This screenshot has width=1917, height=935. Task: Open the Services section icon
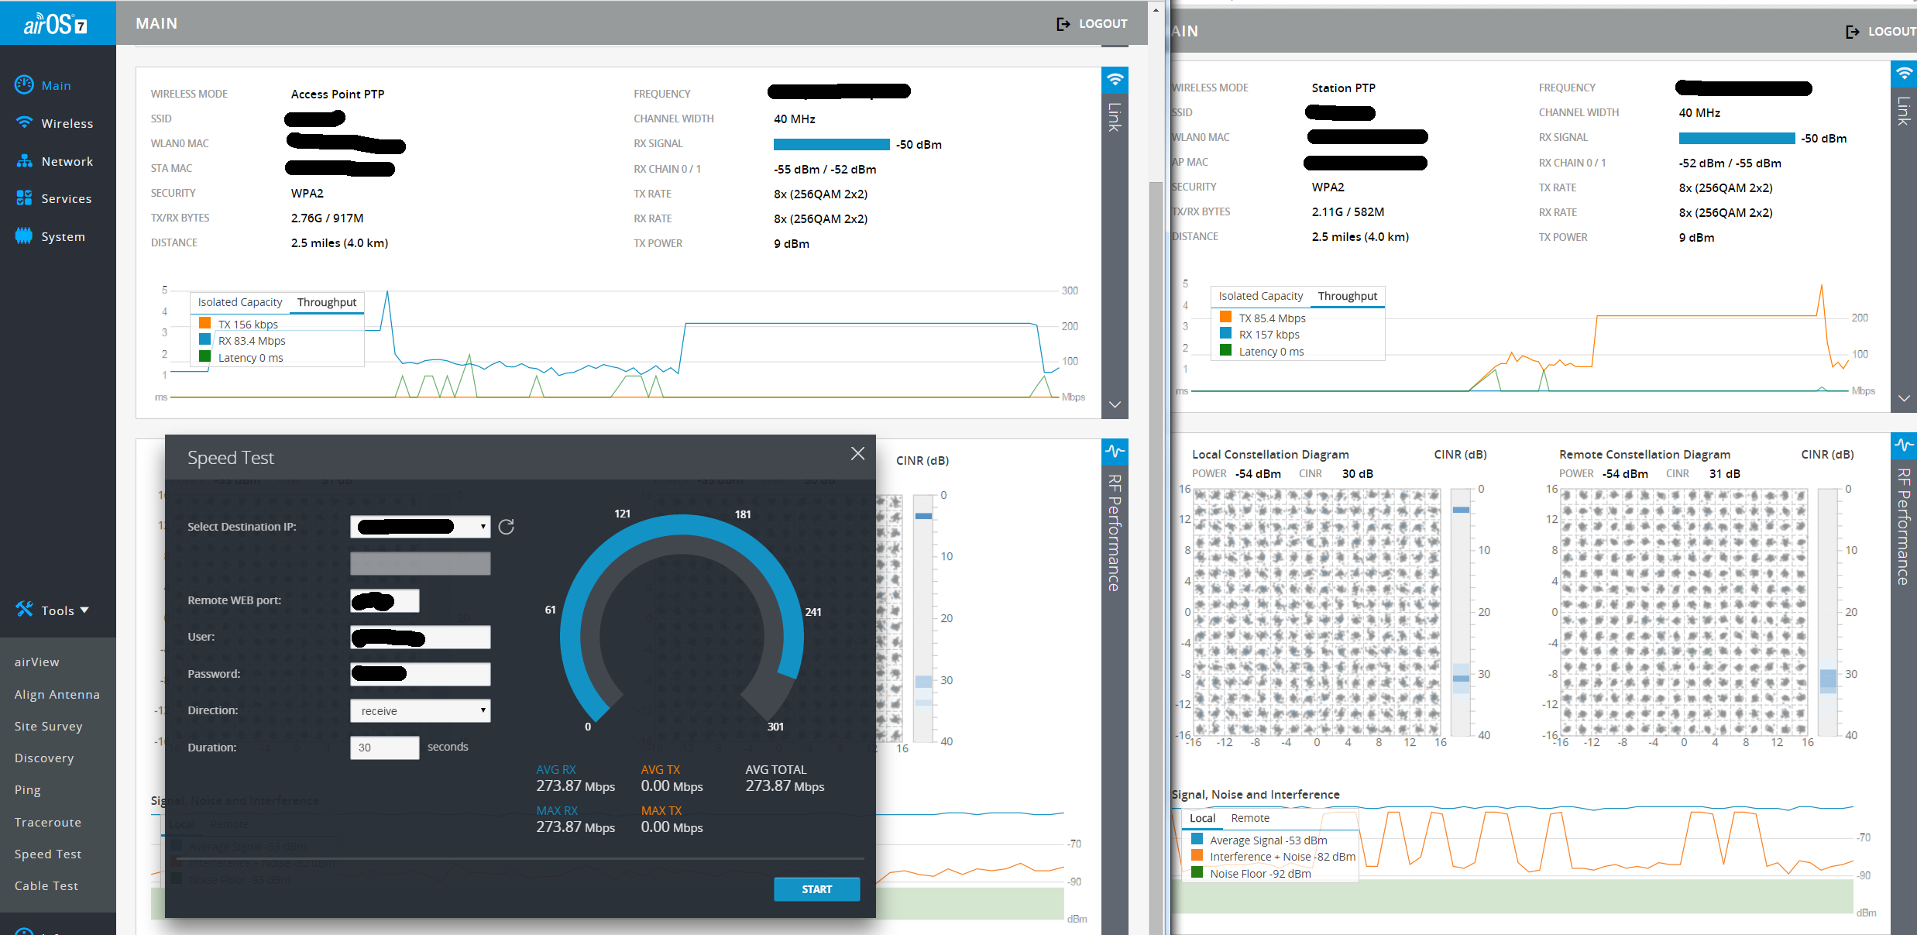(x=24, y=198)
